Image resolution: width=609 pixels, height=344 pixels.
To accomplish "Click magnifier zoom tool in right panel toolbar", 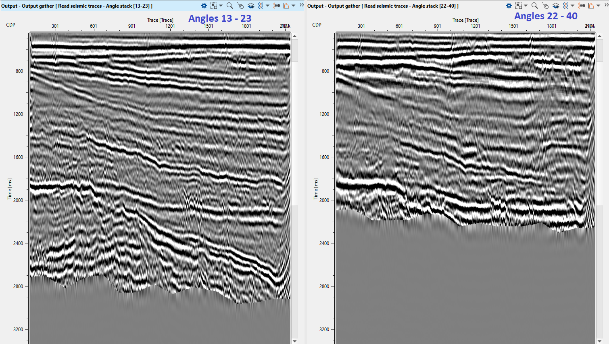I will click(x=534, y=6).
